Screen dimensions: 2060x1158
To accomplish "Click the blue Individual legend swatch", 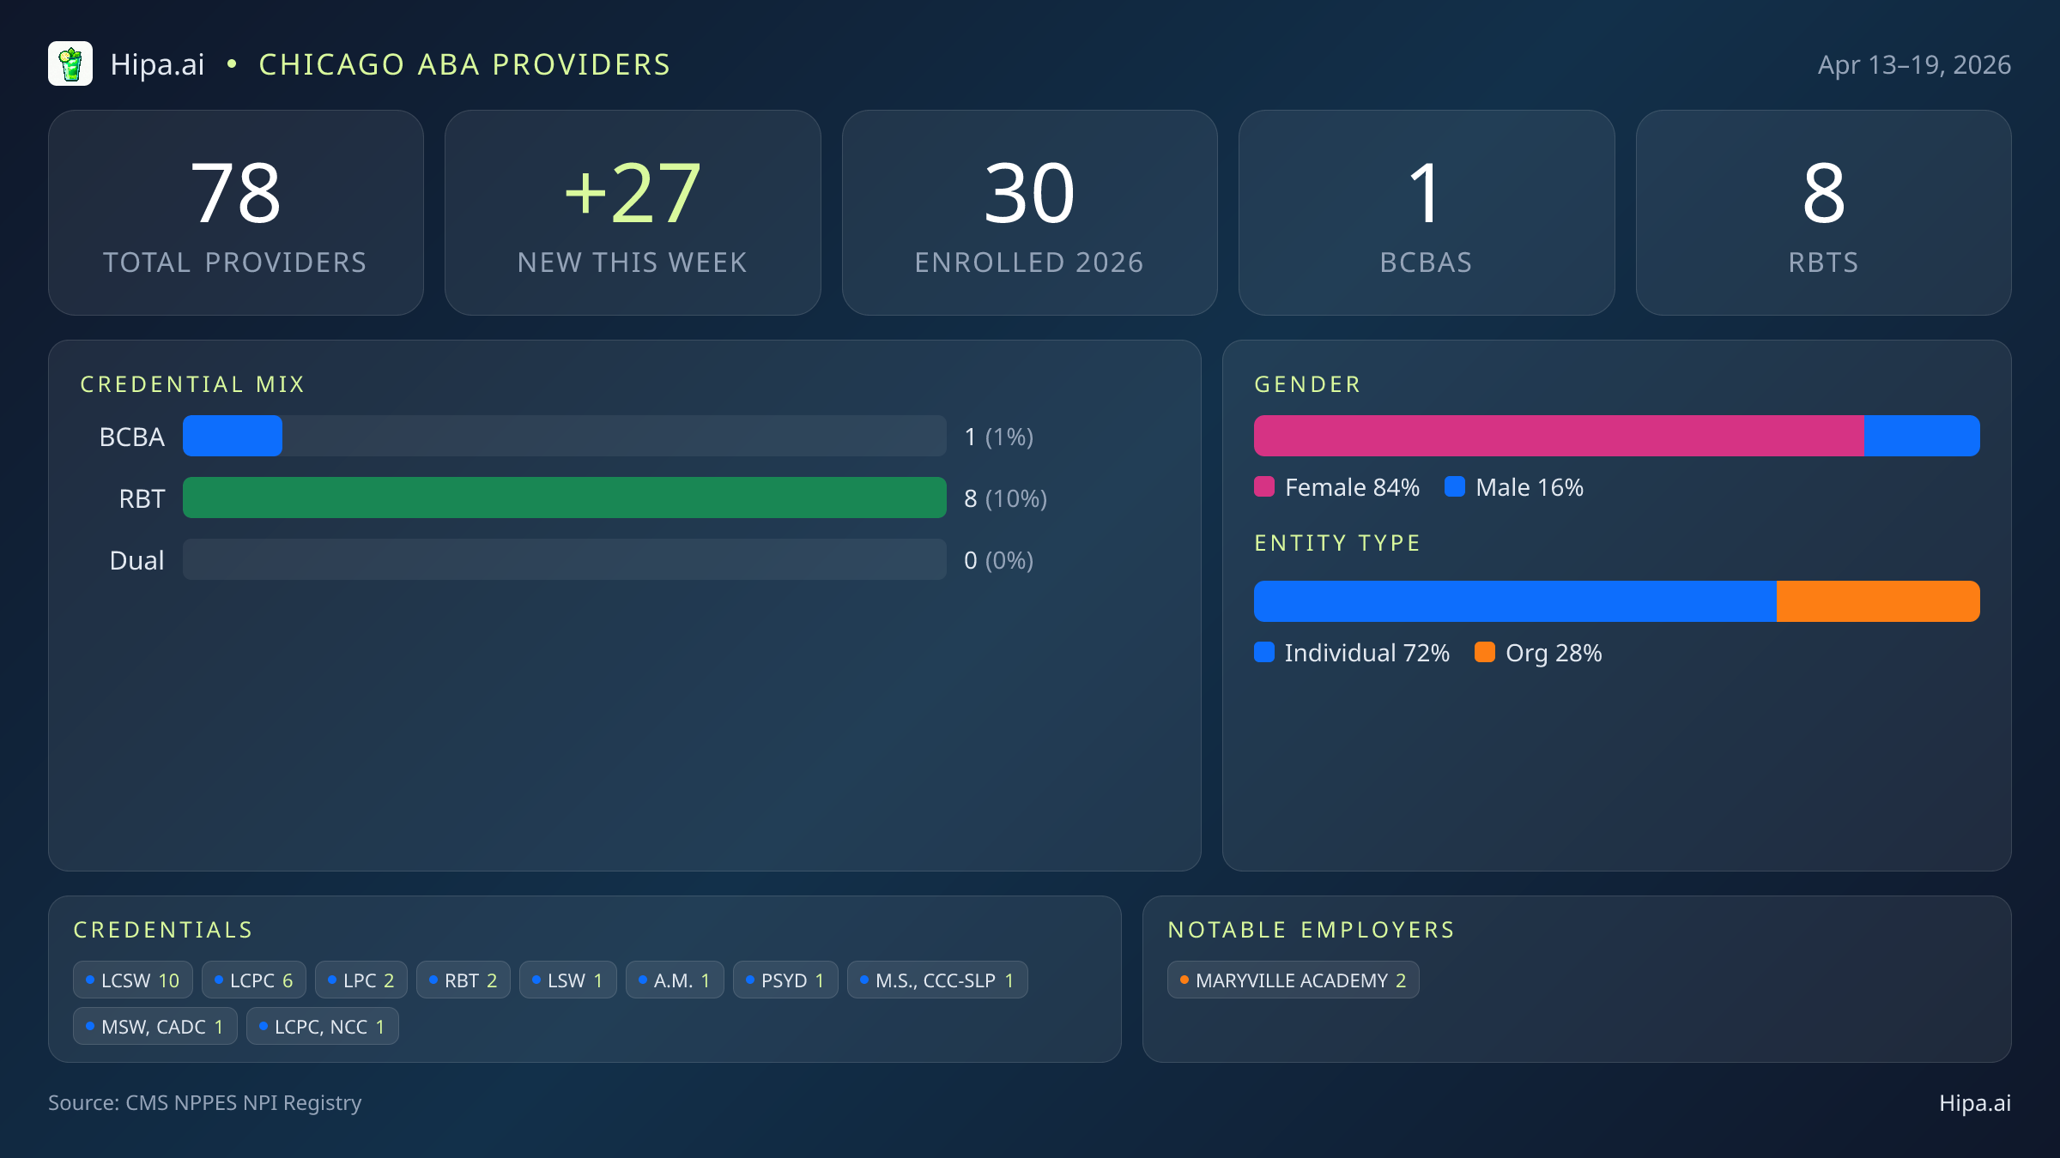I will [x=1264, y=653].
